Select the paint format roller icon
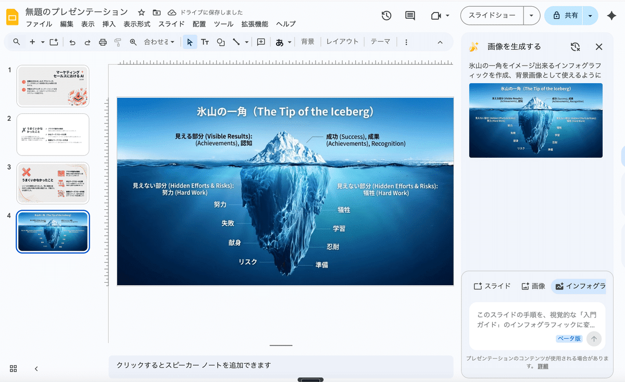Screen dimensions: 625x382 point(117,42)
